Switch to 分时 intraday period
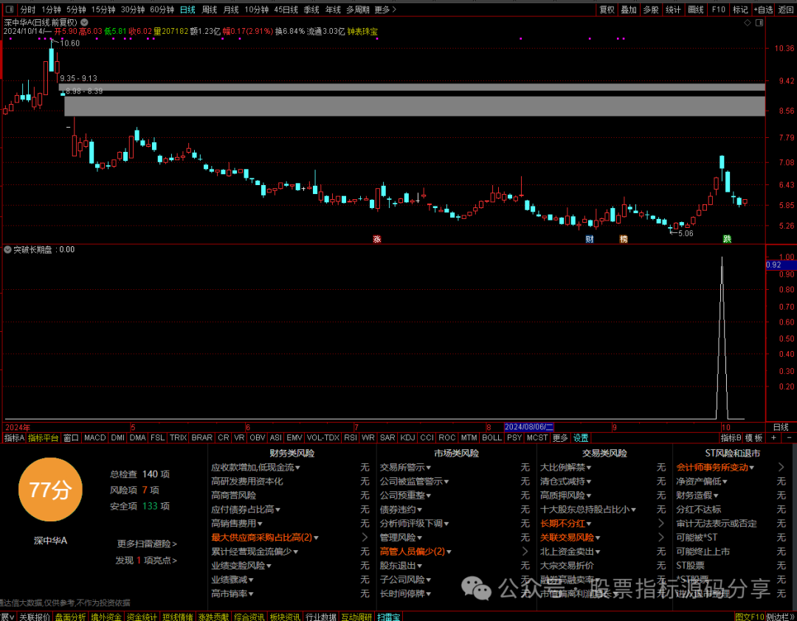The image size is (797, 621). click(27, 10)
